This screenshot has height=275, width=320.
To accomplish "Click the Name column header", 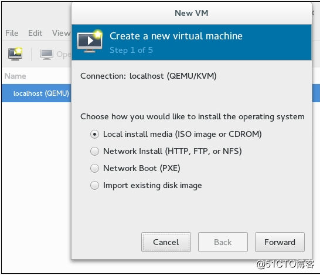I will point(15,76).
